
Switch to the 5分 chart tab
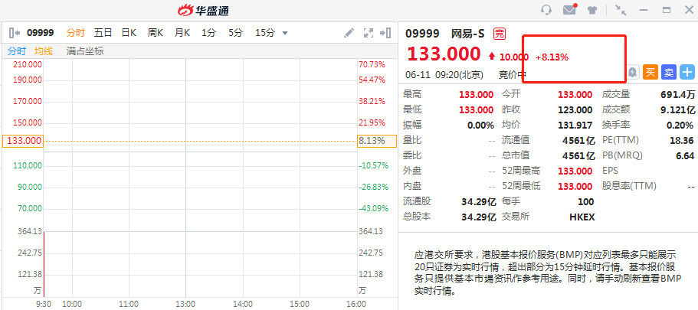[x=236, y=32]
